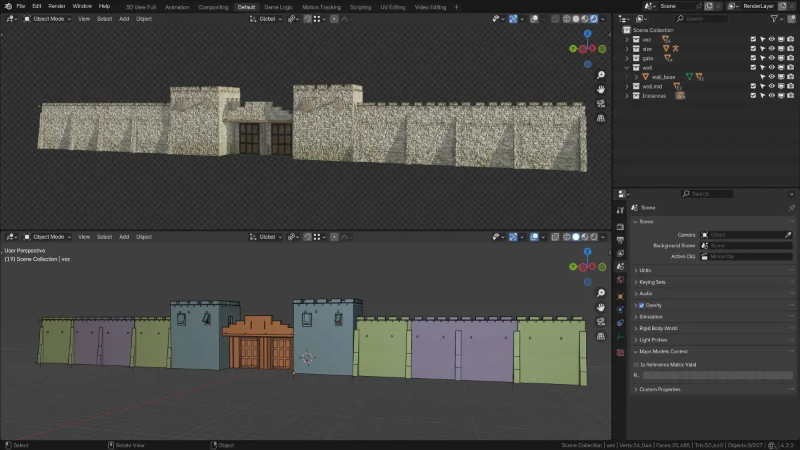Enable Is Reference Matrix Valid checkbox

(636, 365)
